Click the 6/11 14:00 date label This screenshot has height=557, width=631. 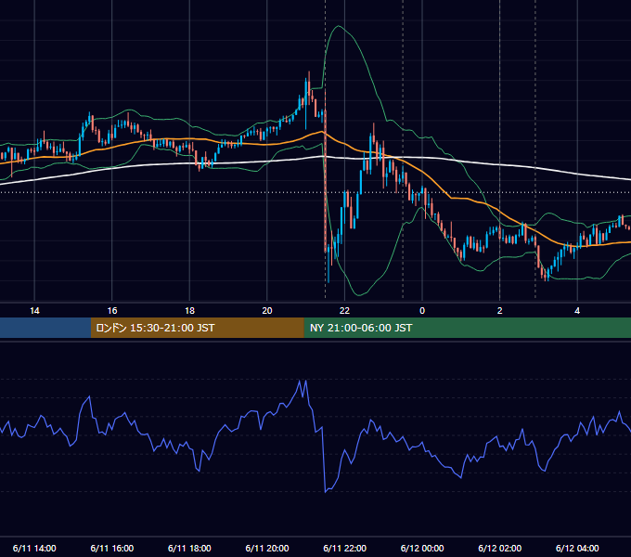(34, 548)
